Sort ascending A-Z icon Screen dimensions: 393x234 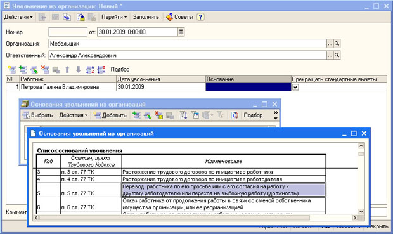[90, 70]
